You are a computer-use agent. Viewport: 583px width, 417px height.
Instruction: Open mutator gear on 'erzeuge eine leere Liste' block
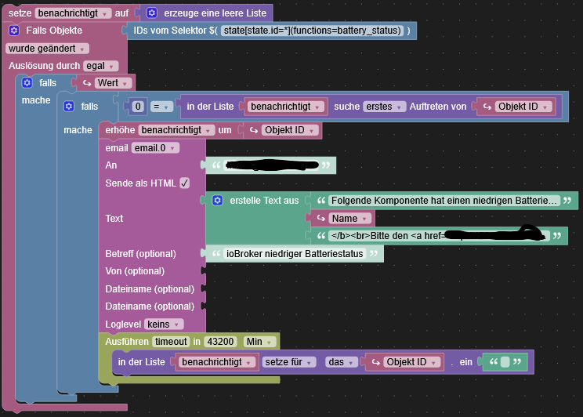click(x=152, y=13)
